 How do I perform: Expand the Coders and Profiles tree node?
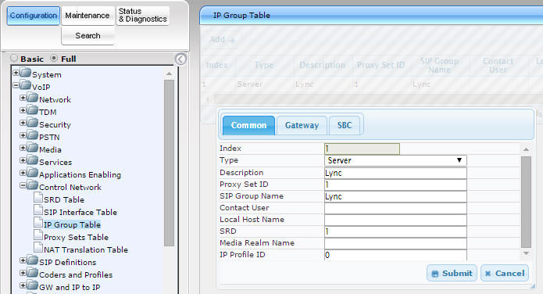23,273
